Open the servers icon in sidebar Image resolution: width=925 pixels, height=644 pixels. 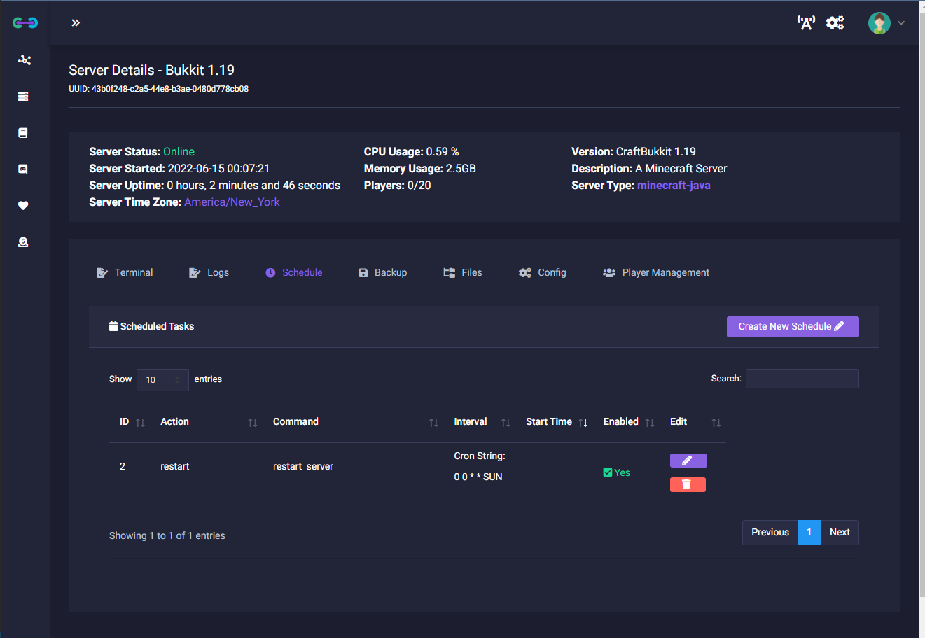pos(23,97)
